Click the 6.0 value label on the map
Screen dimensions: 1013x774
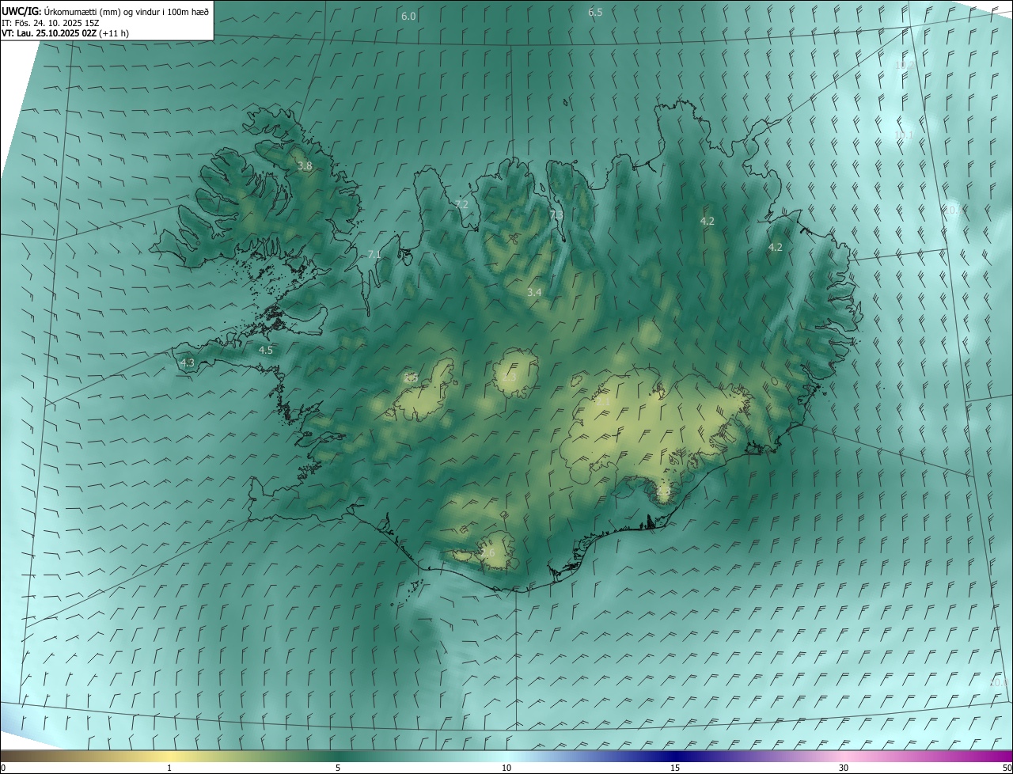click(408, 17)
